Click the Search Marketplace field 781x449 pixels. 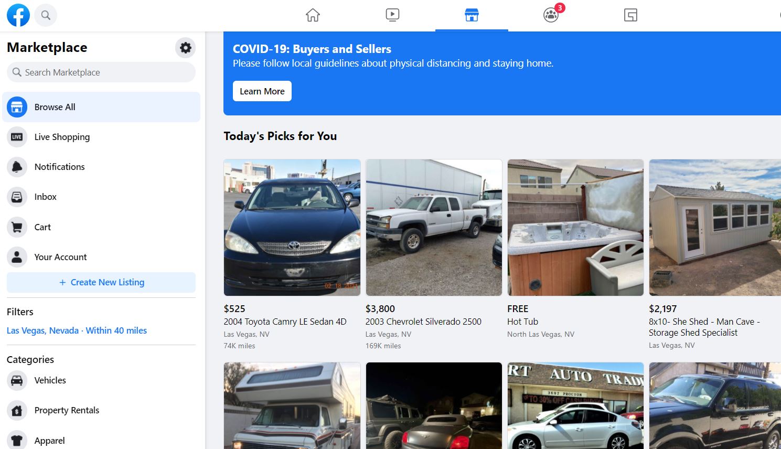tap(101, 72)
